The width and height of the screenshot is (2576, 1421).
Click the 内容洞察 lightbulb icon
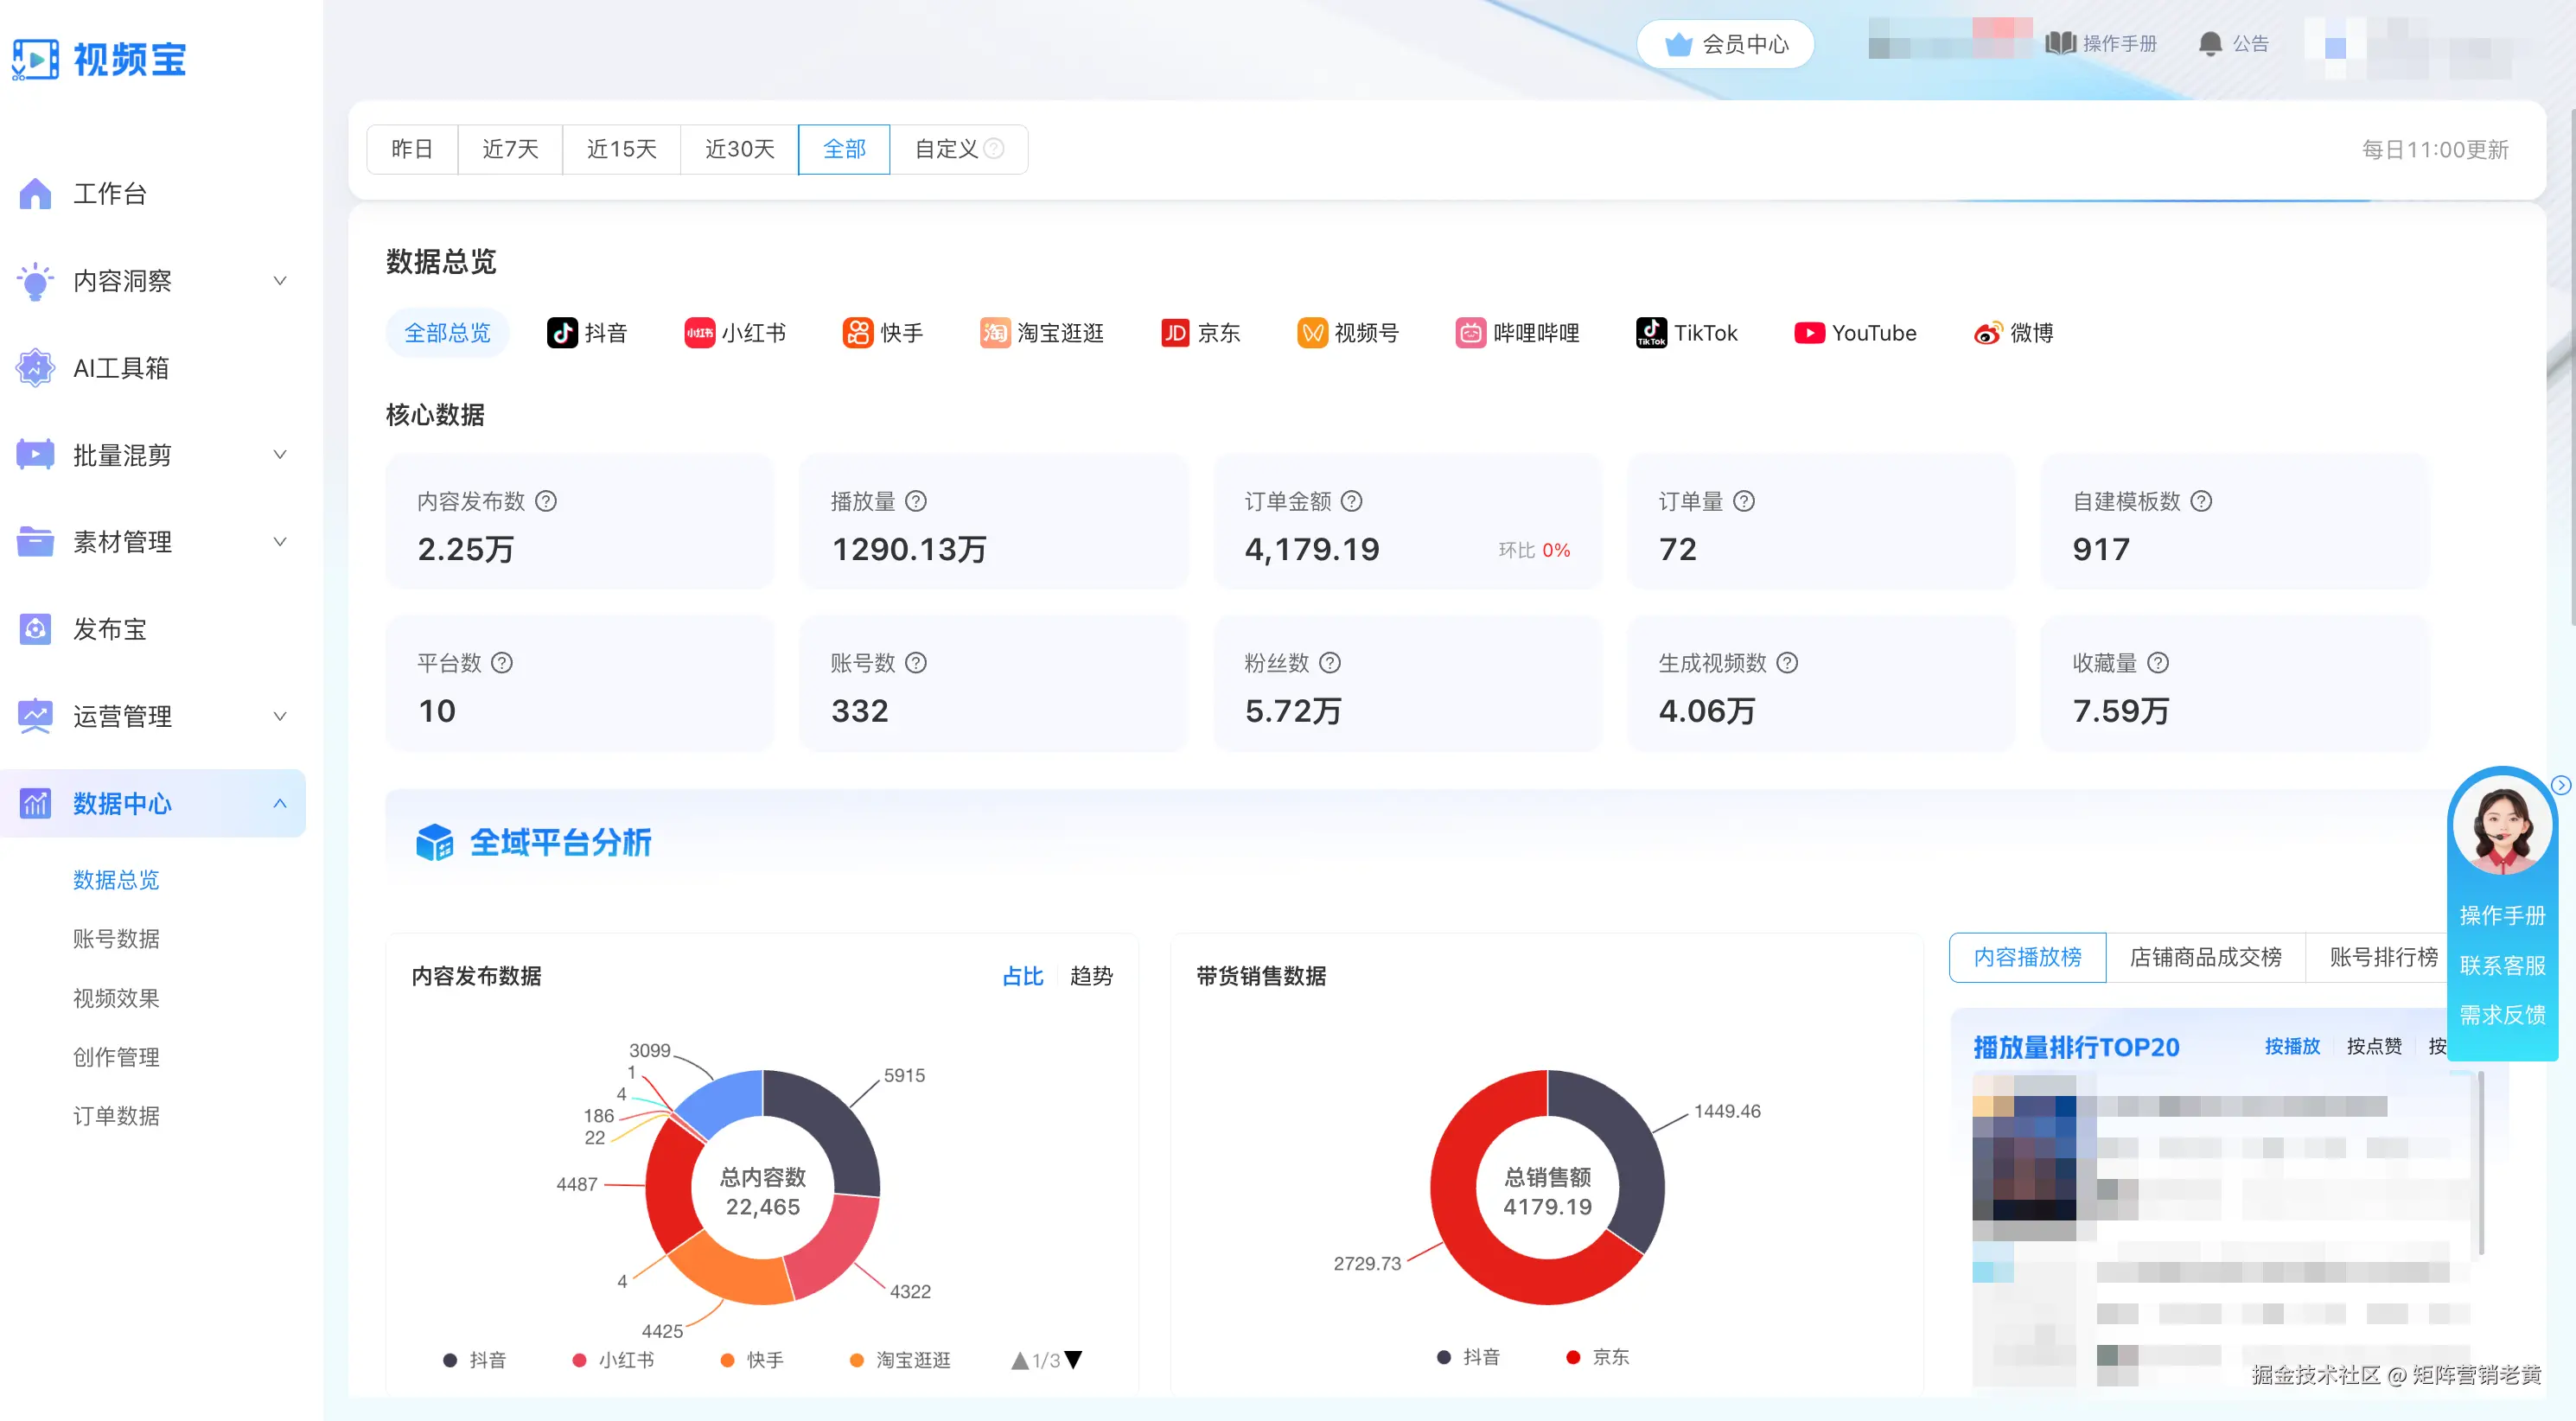pos(35,281)
